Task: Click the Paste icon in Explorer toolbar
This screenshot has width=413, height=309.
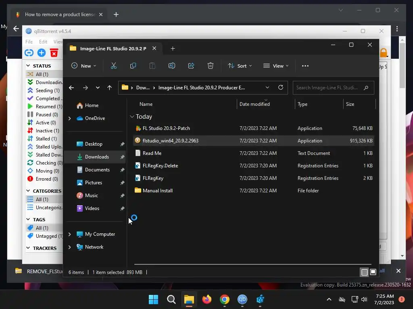Action: point(152,66)
